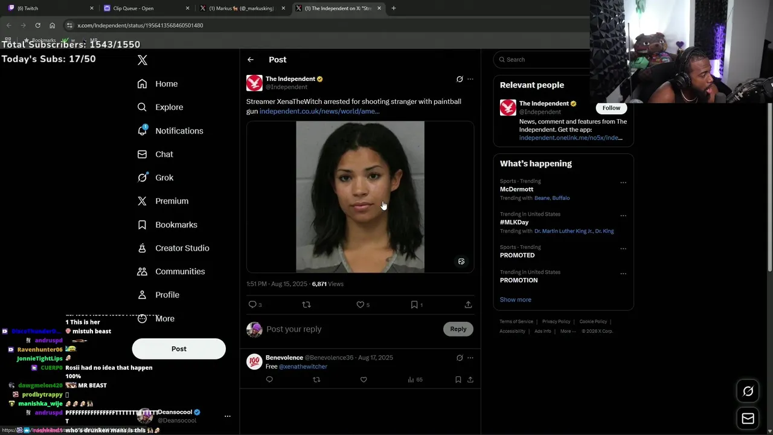The width and height of the screenshot is (773, 435).
Task: Click the McDermott trending topic
Action: click(x=516, y=189)
